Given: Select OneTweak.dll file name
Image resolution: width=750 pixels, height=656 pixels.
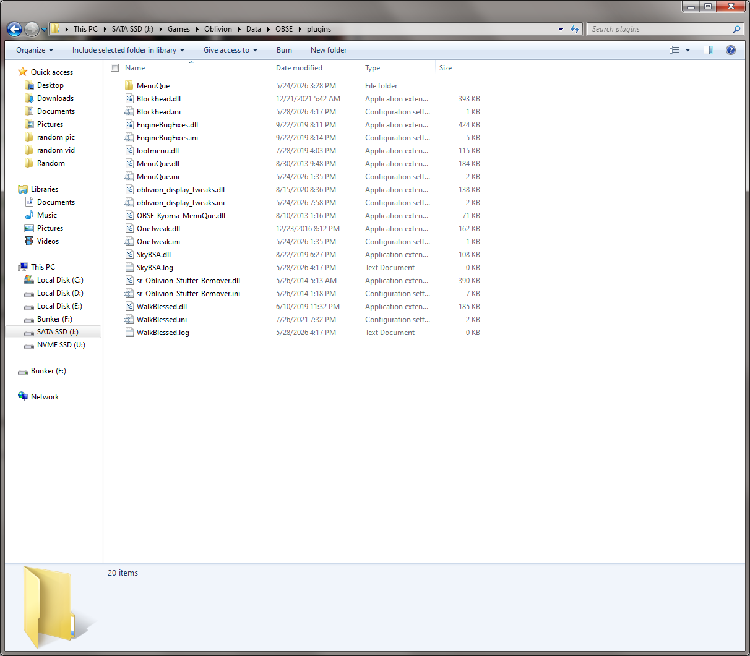Looking at the screenshot, I should tap(158, 229).
